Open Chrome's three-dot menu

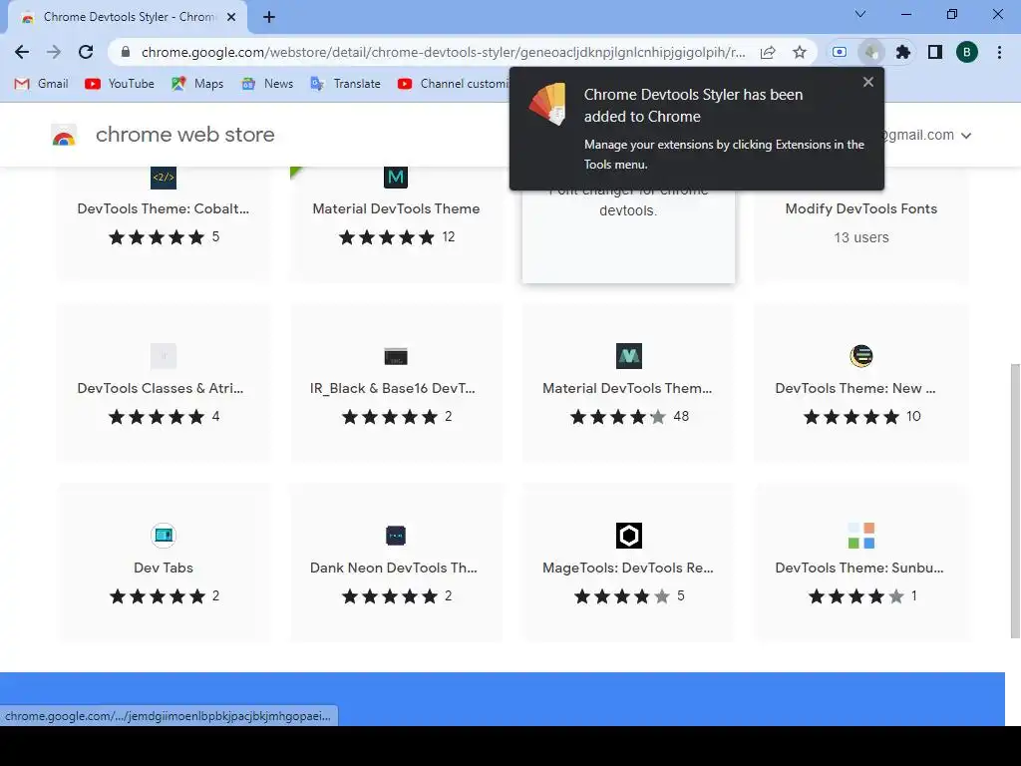(x=999, y=52)
